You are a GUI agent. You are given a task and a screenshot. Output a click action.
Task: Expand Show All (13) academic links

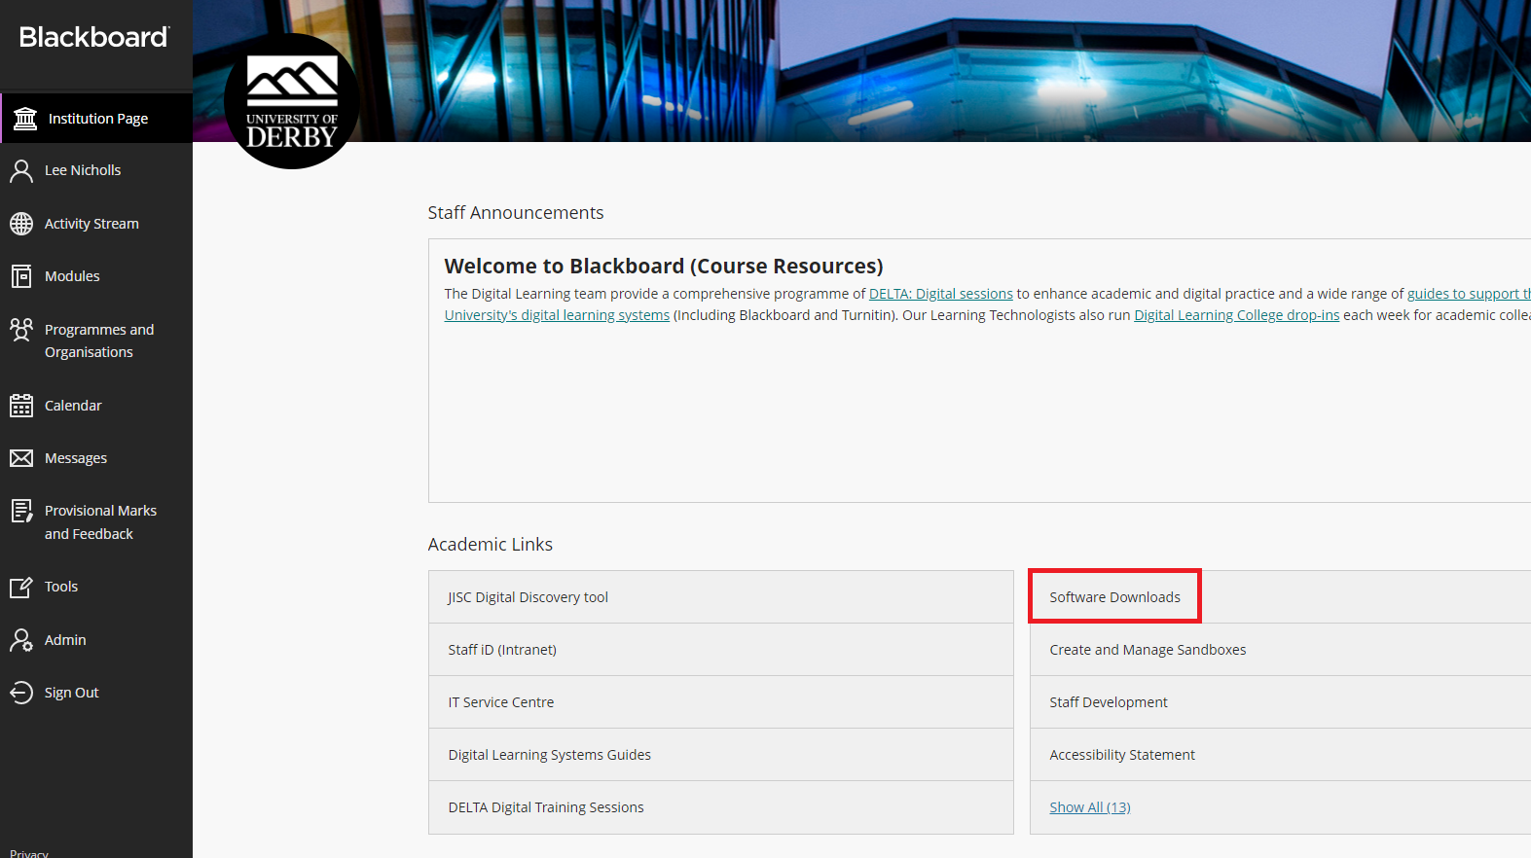[1090, 807]
